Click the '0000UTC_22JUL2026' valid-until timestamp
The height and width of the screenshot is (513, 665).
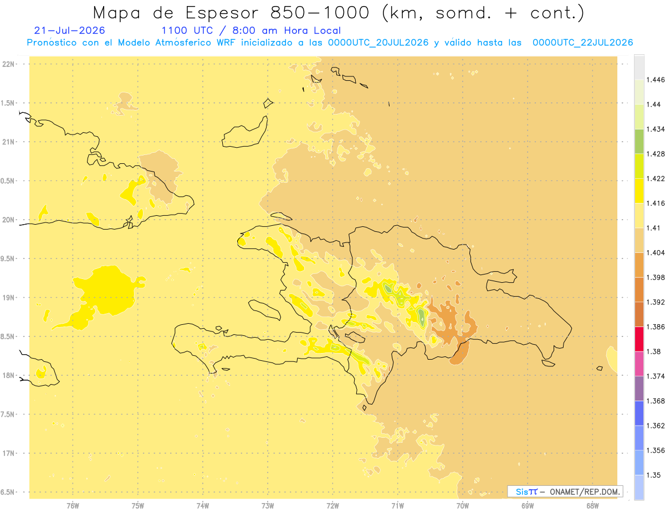point(582,43)
